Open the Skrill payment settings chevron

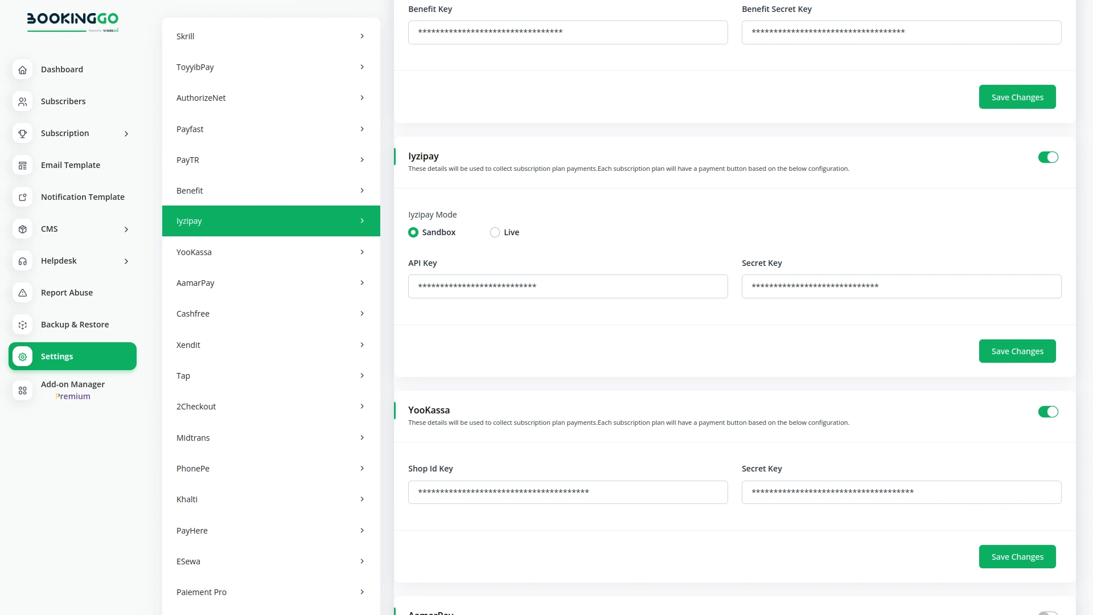[x=362, y=36]
